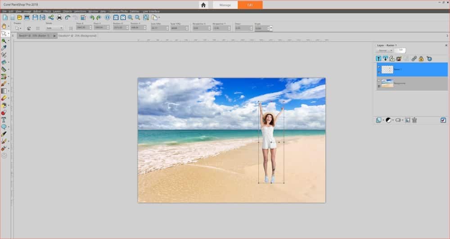Toggle visibility of Raster 1 layer
This screenshot has height=239, width=450.
[379, 67]
